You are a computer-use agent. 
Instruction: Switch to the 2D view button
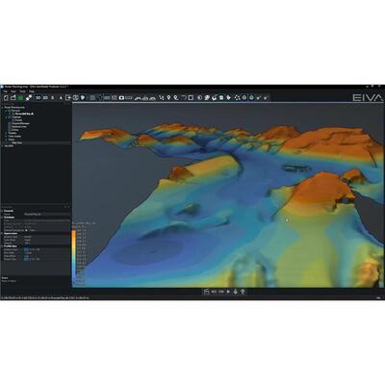coord(45,97)
